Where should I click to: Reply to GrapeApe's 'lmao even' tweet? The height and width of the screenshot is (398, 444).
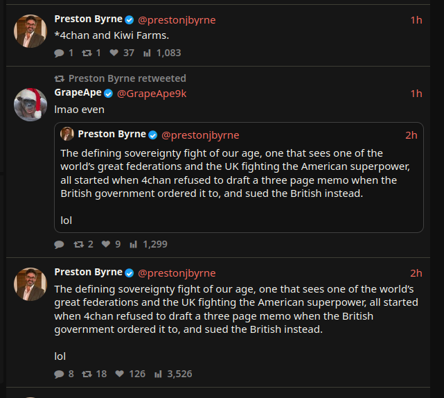[x=60, y=244]
